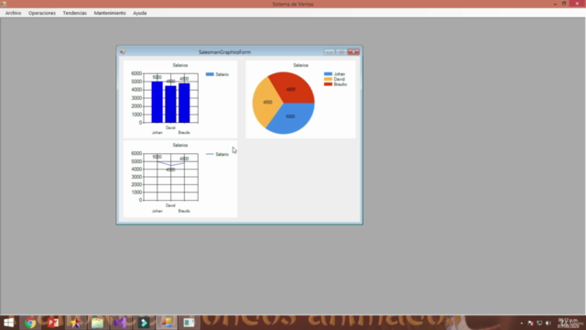Screen dimensions: 586x330
Task: Maximize the SalesmanGraphicsForm window
Action: pyautogui.click(x=341, y=51)
